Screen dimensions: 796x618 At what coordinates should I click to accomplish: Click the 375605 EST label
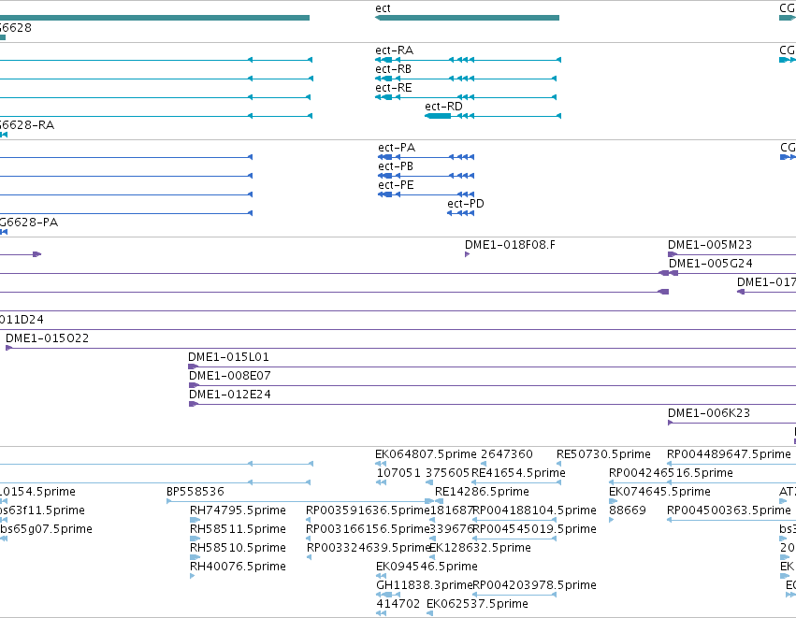(x=447, y=473)
